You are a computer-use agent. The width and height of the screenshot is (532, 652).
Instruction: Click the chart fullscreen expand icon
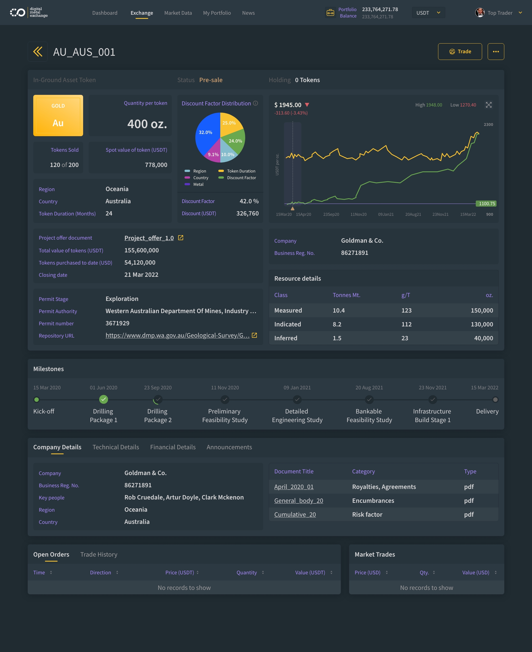click(488, 105)
